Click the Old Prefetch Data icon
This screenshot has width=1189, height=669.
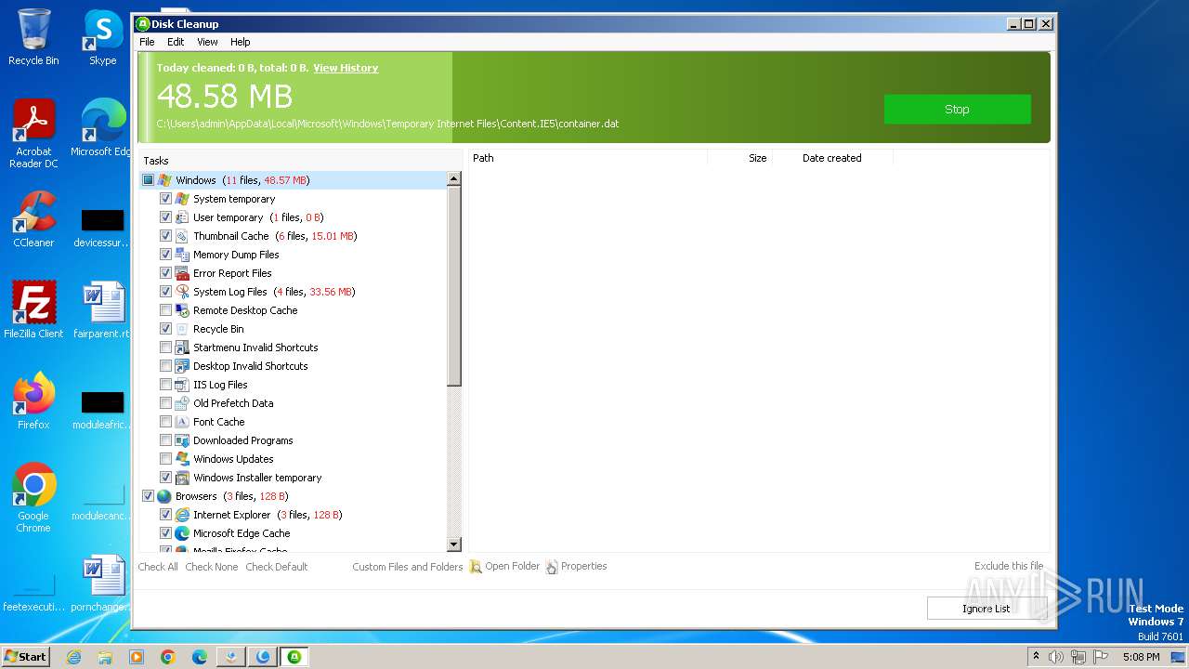182,403
